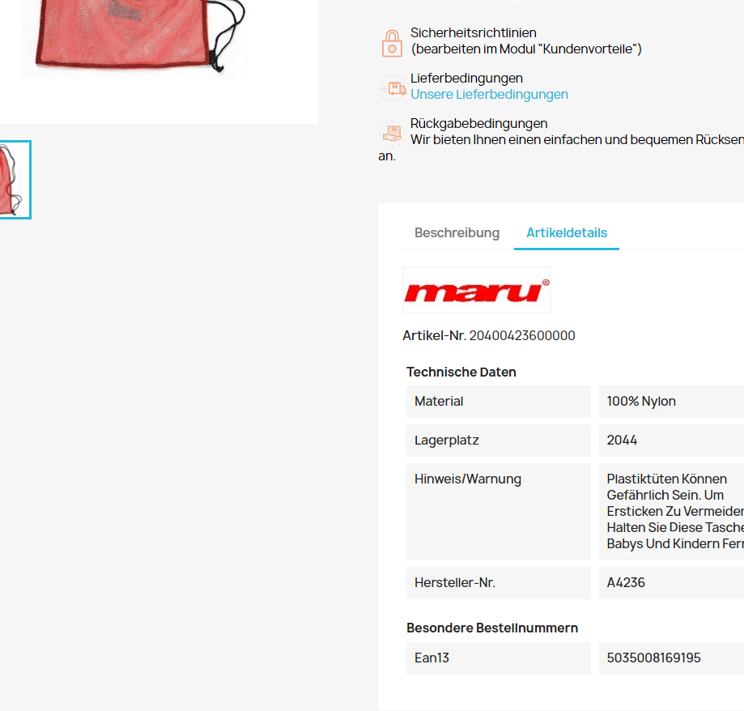Click the Rückgabebedingungen heading text
The image size is (744, 711).
(478, 123)
